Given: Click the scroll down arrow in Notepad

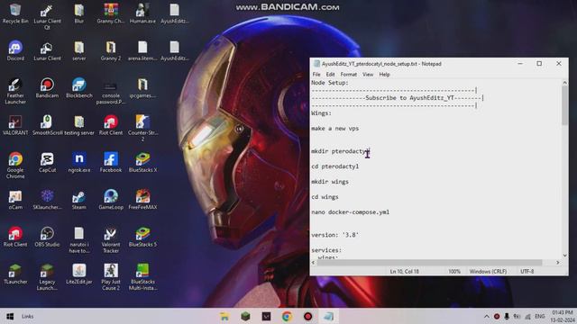Looking at the screenshot, I should coord(564,256).
